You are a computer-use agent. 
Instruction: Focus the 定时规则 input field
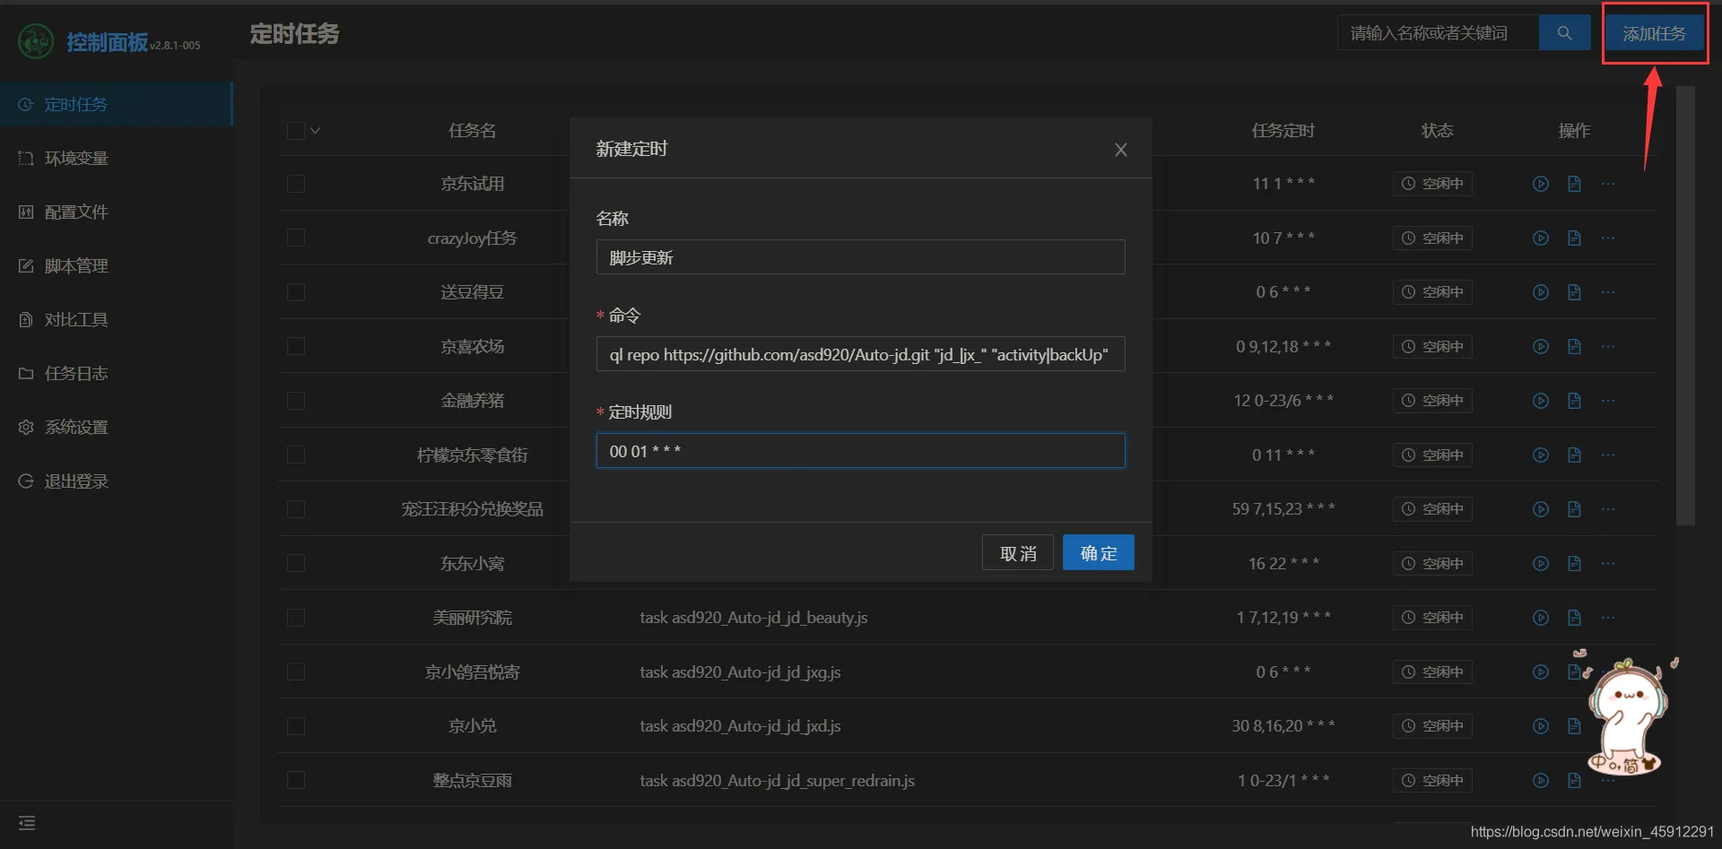(860, 451)
